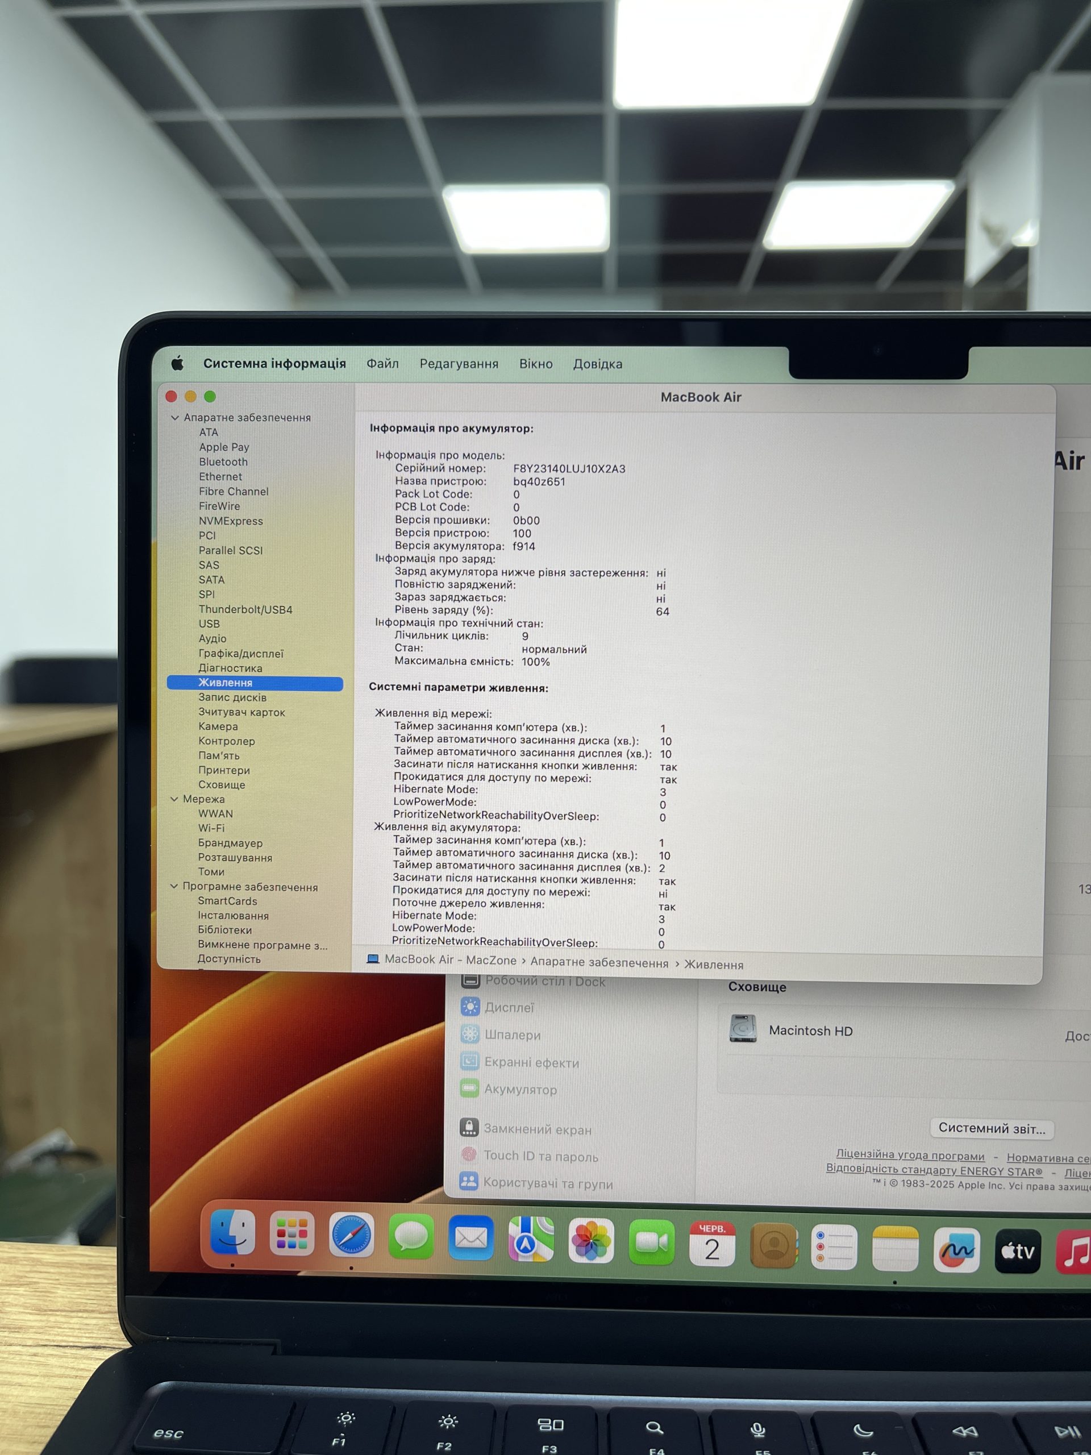The height and width of the screenshot is (1455, 1091).
Task: Select the highlighted Живлення item
Action: coord(255,683)
